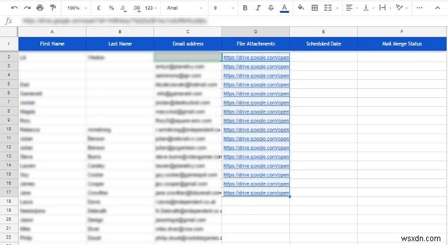Image resolution: width=448 pixels, height=245 pixels.
Task: Click empty Mail Merge Status cell in row 2
Action: (402, 57)
